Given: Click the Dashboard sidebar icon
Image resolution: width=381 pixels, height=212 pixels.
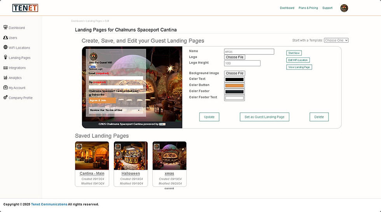Looking at the screenshot, I should (x=5, y=28).
